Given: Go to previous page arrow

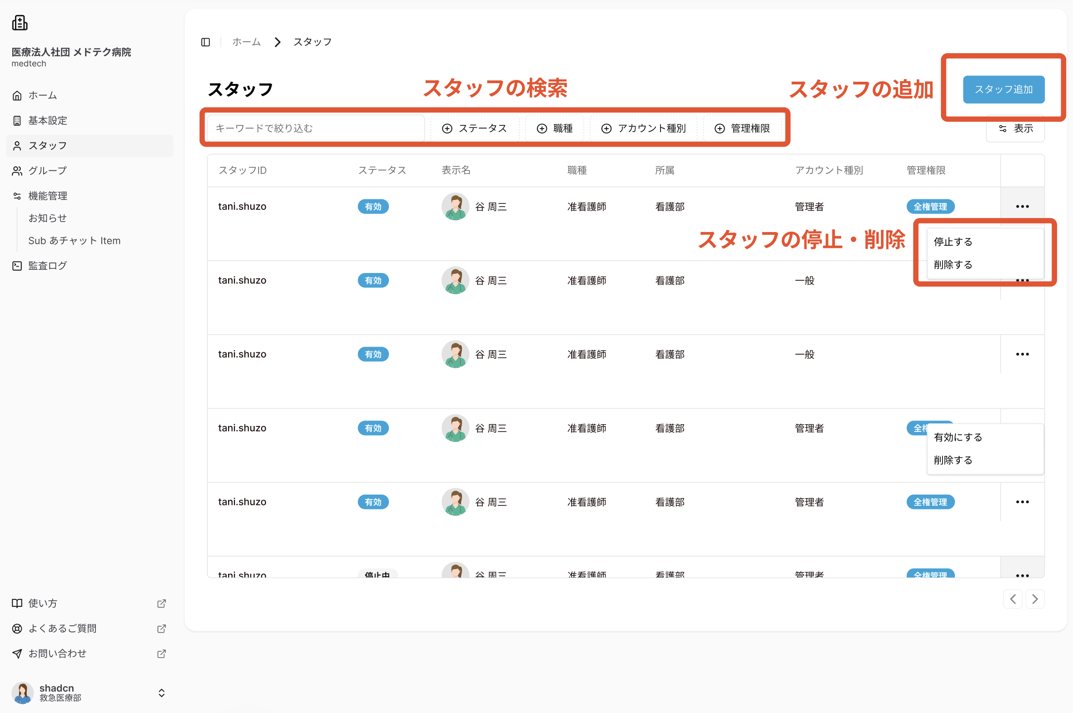Looking at the screenshot, I should (1013, 599).
